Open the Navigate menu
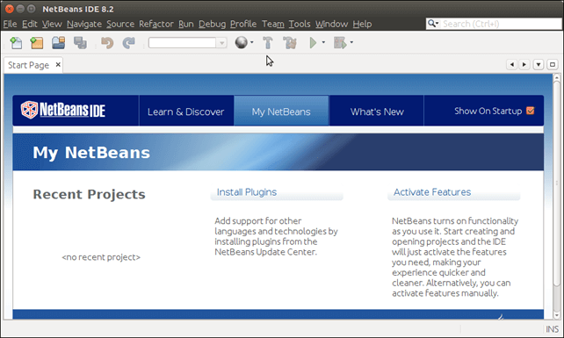 pos(84,24)
